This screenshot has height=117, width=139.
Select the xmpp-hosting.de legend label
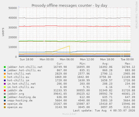click(x=20, y=101)
